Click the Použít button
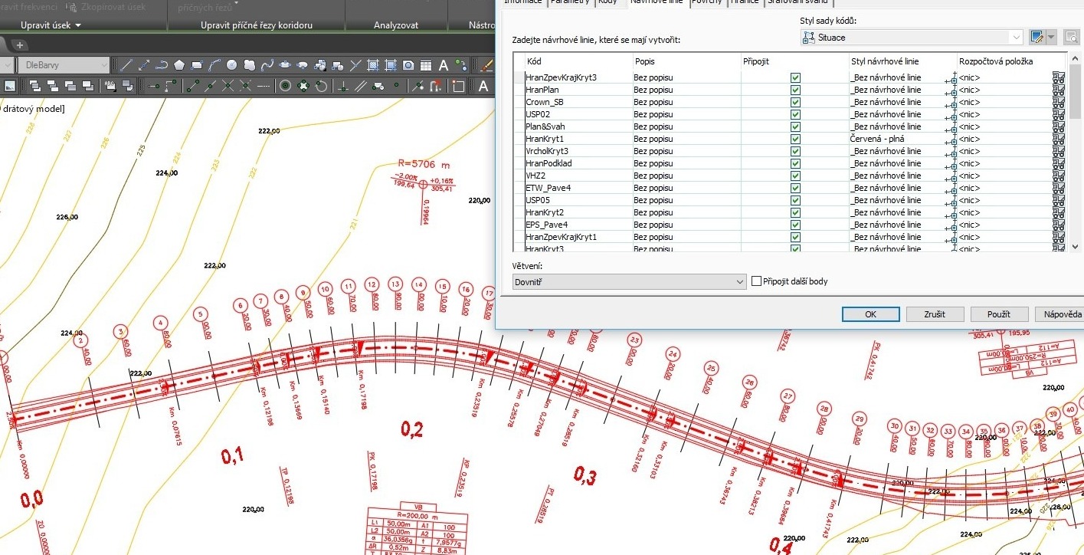The height and width of the screenshot is (555, 1084). pos(999,314)
